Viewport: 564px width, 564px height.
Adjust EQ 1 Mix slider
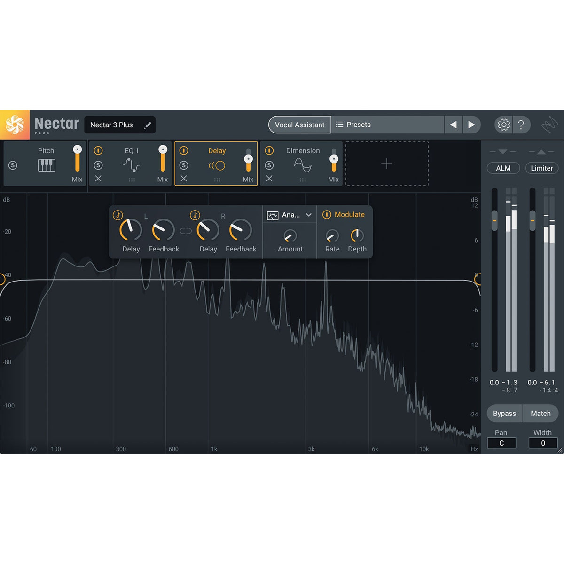point(163,160)
